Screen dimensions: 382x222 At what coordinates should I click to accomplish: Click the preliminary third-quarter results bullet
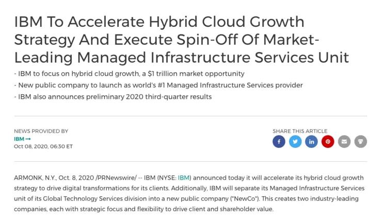tap(113, 97)
